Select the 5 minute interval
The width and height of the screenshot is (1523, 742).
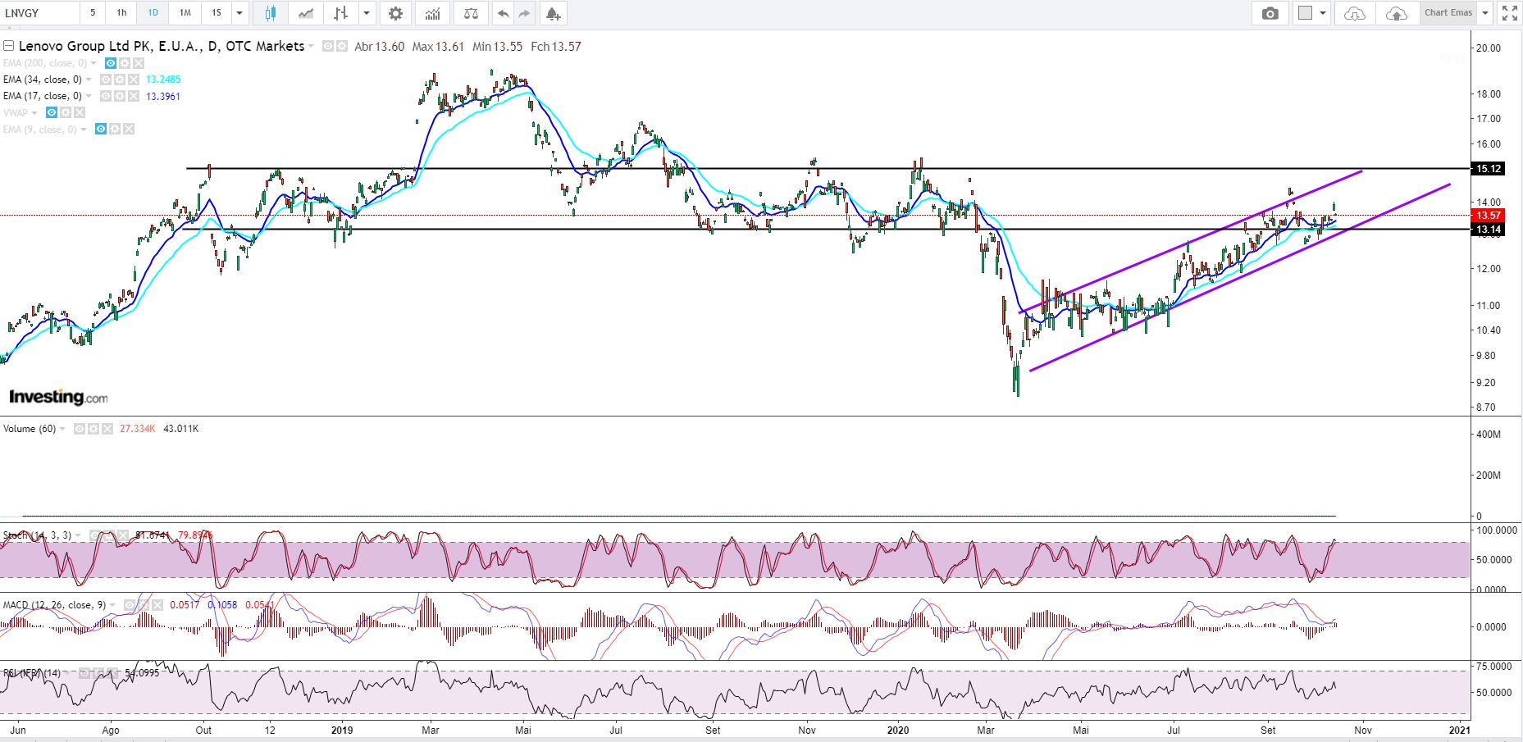click(93, 13)
